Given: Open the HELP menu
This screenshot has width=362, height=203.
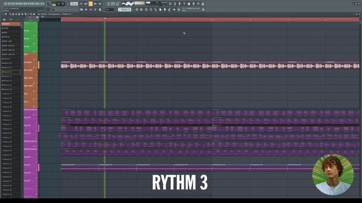Looking at the screenshot, I should tap(42, 4).
